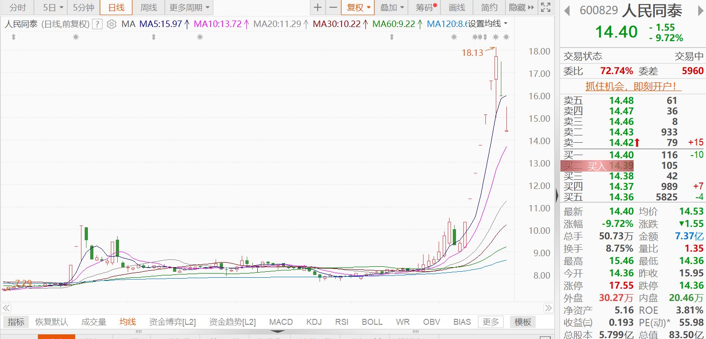Open the 设置均线 dropdown
The height and width of the screenshot is (339, 706).
point(487,24)
